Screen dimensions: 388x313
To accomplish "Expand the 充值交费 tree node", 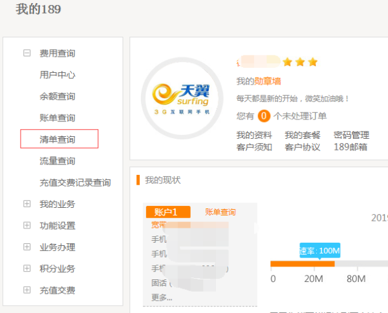I will tap(27, 290).
